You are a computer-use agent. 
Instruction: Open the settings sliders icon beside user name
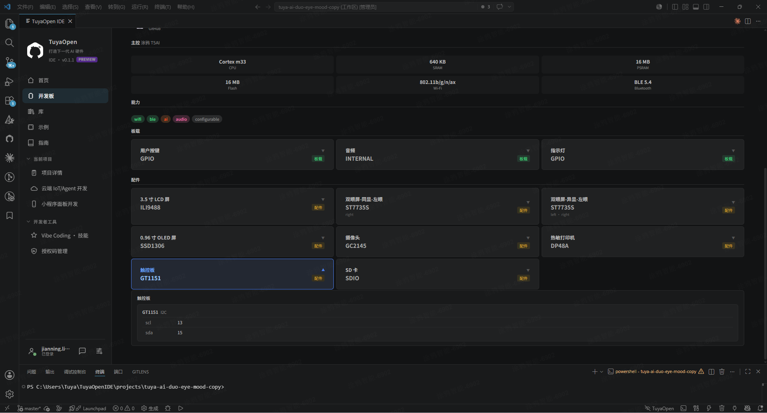pos(99,351)
